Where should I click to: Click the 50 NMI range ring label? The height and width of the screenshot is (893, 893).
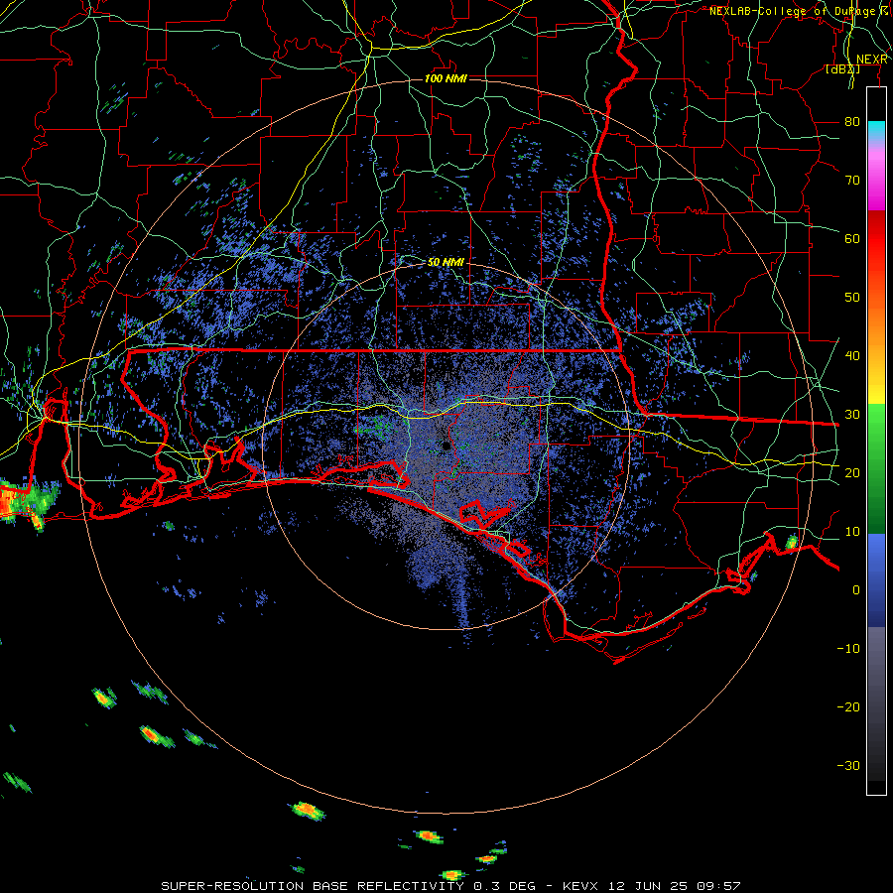446,263
